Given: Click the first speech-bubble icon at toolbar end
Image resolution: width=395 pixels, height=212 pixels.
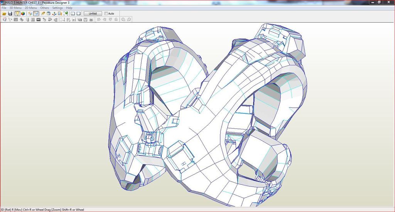Looking at the screenshot, I should coord(123,20).
